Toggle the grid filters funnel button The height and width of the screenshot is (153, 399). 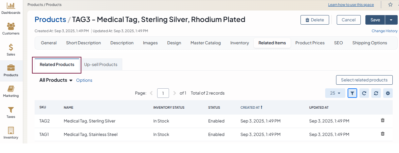[352, 93]
